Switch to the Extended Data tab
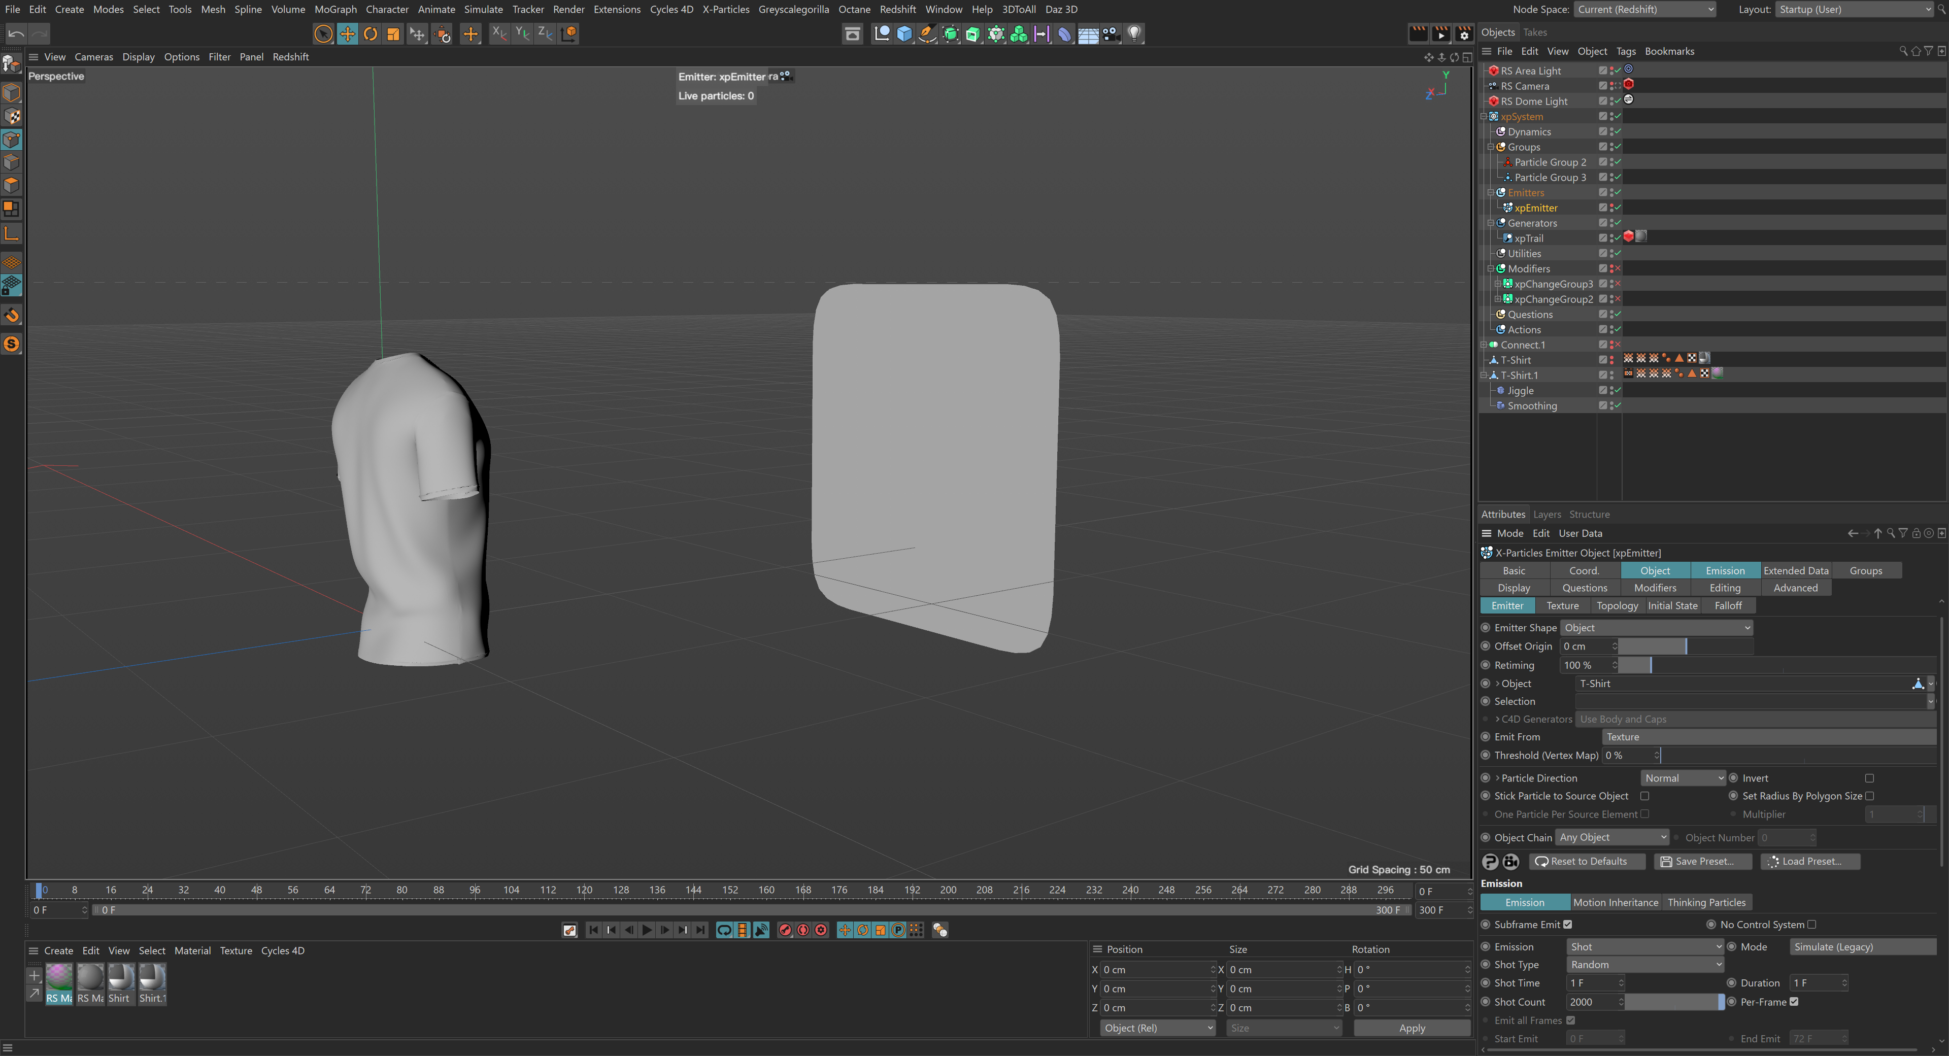The height and width of the screenshot is (1056, 1949). [x=1795, y=570]
